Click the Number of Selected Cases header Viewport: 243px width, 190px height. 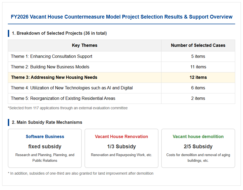pyautogui.click(x=198, y=45)
